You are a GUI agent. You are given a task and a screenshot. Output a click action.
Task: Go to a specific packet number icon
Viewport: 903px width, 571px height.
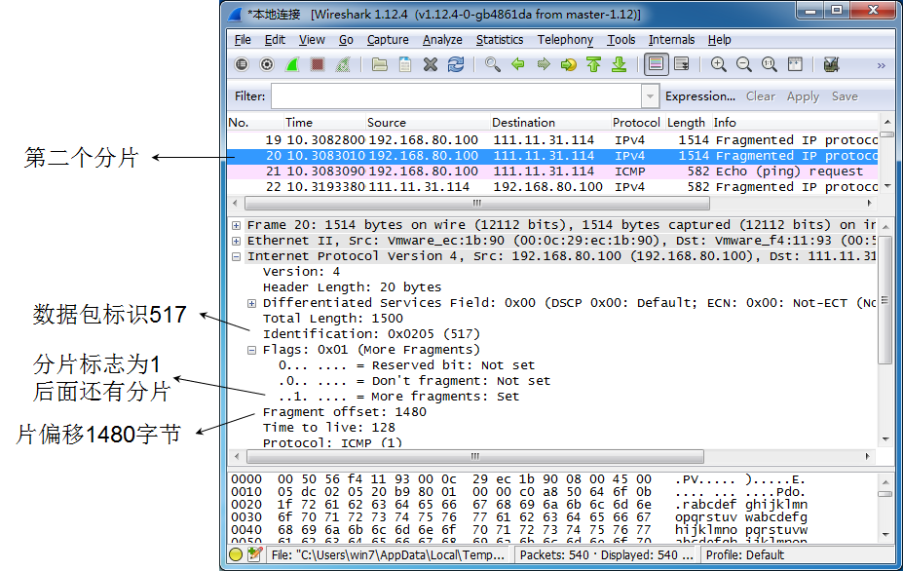569,64
